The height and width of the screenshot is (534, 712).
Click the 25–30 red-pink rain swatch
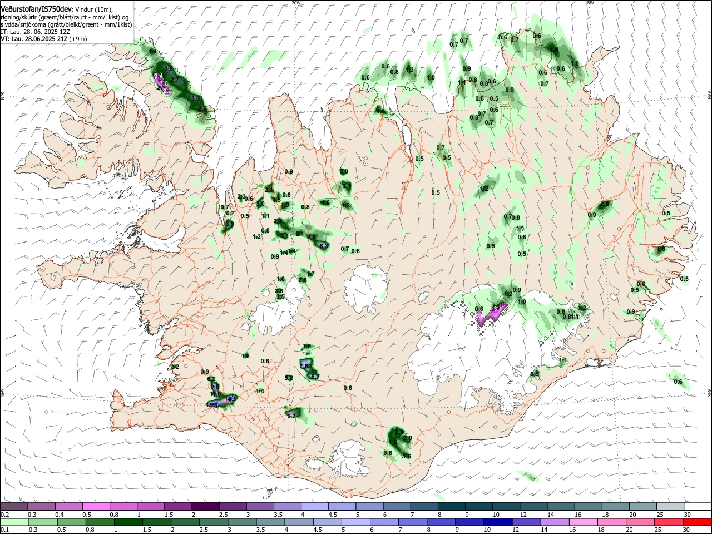pyautogui.click(x=669, y=522)
